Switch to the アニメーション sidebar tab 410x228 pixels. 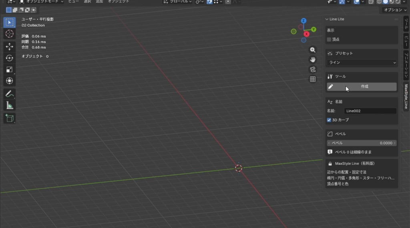tap(406, 65)
